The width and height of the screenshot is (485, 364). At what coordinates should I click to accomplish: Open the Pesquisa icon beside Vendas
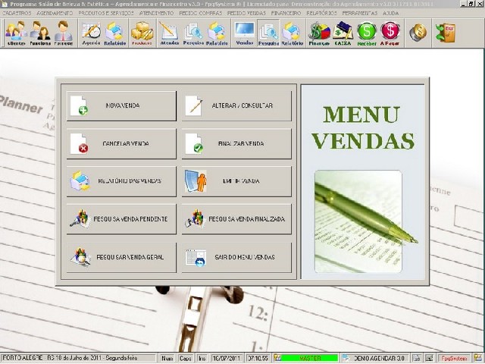tap(268, 33)
